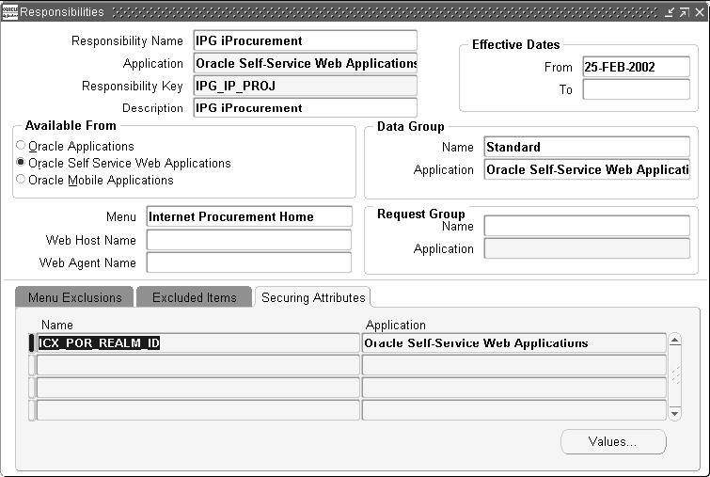Click the record indicator for fourth row
Screen dimensions: 710x477
(x=31, y=410)
